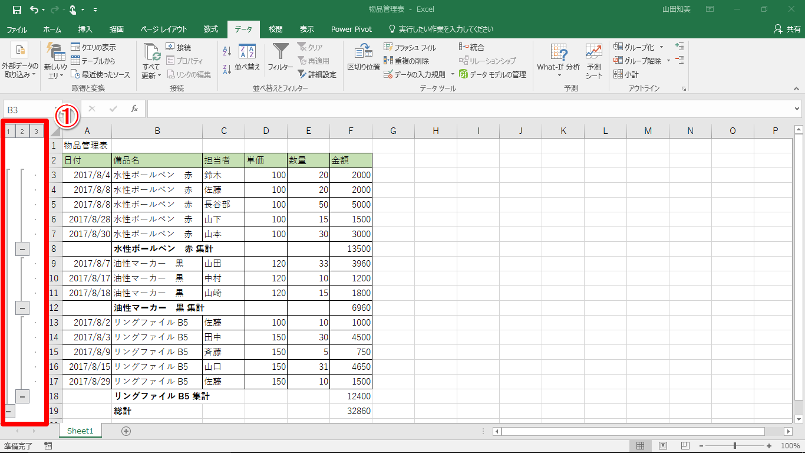
Task: Collapse the リングファイル B5 集計 group
Action: click(x=22, y=396)
